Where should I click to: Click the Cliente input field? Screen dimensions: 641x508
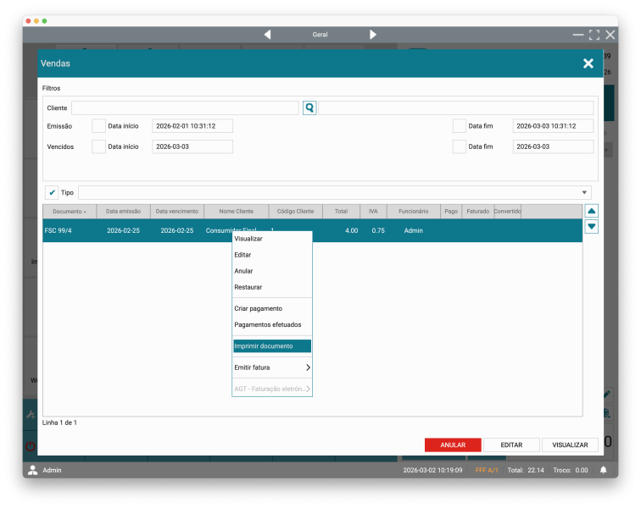point(185,108)
